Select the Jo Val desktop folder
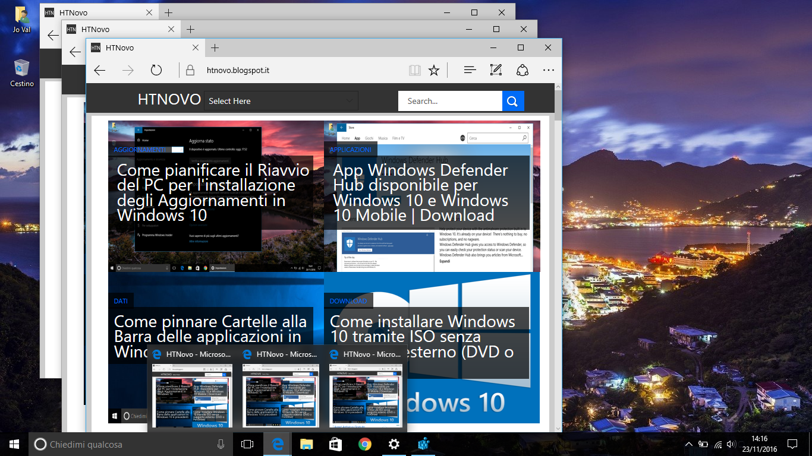 (21, 20)
